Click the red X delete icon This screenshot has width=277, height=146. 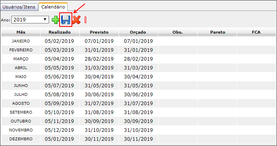[x=77, y=20]
